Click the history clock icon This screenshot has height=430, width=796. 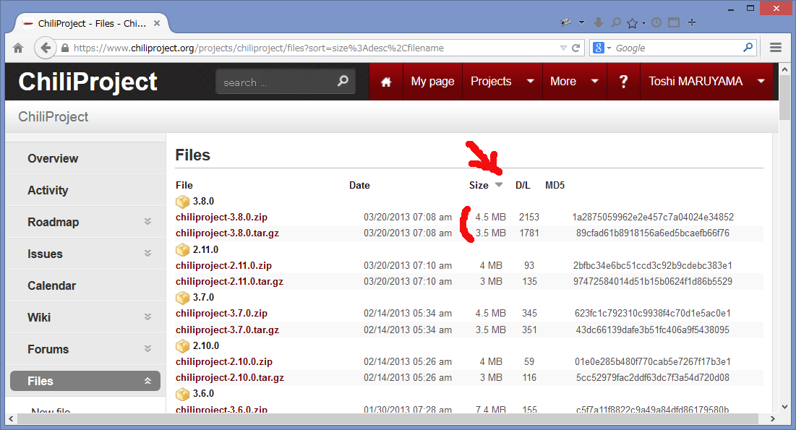pos(656,22)
